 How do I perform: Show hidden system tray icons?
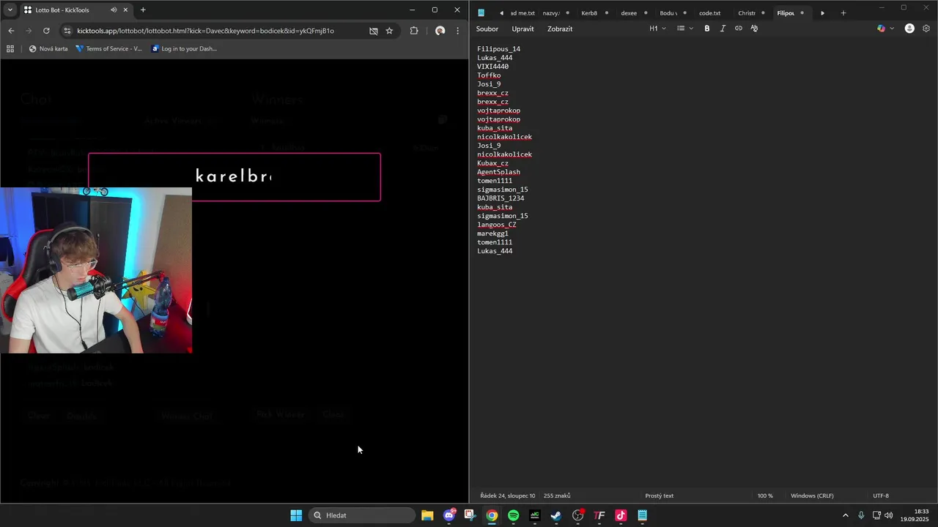click(845, 515)
